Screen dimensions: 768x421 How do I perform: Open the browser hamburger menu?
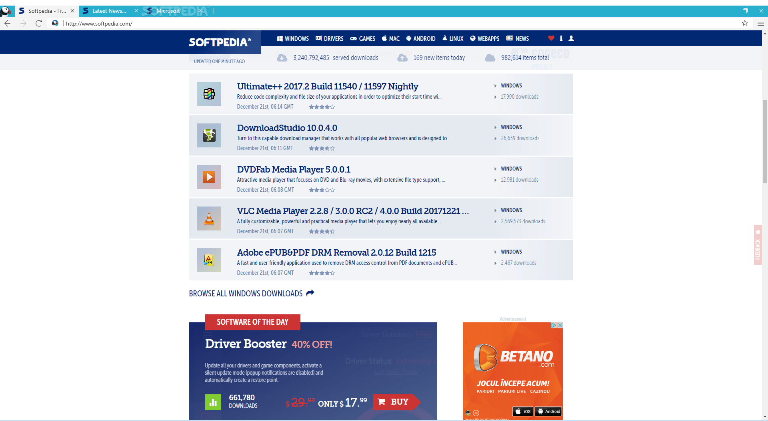pos(761,24)
